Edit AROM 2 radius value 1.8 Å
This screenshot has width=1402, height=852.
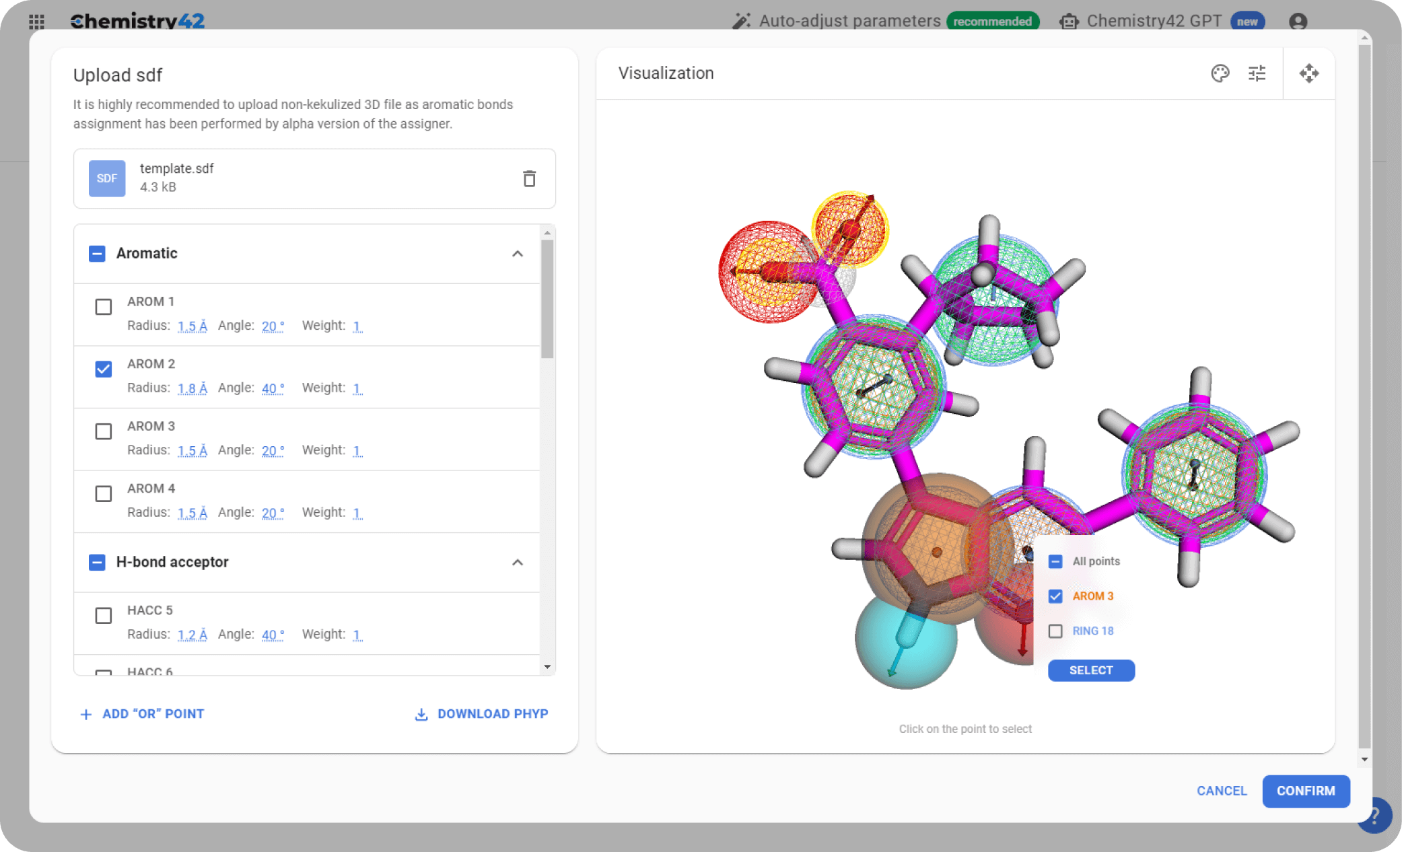point(192,388)
